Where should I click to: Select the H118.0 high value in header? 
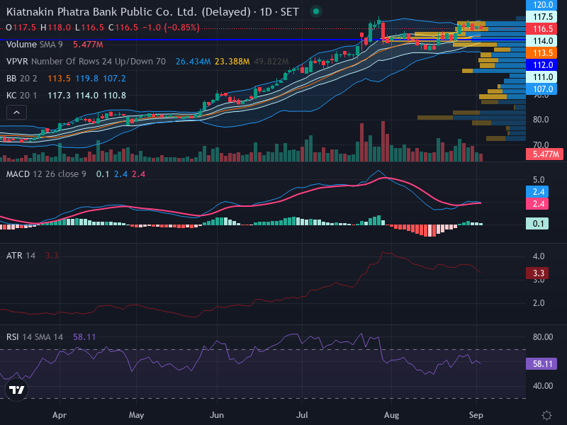pyautogui.click(x=55, y=28)
